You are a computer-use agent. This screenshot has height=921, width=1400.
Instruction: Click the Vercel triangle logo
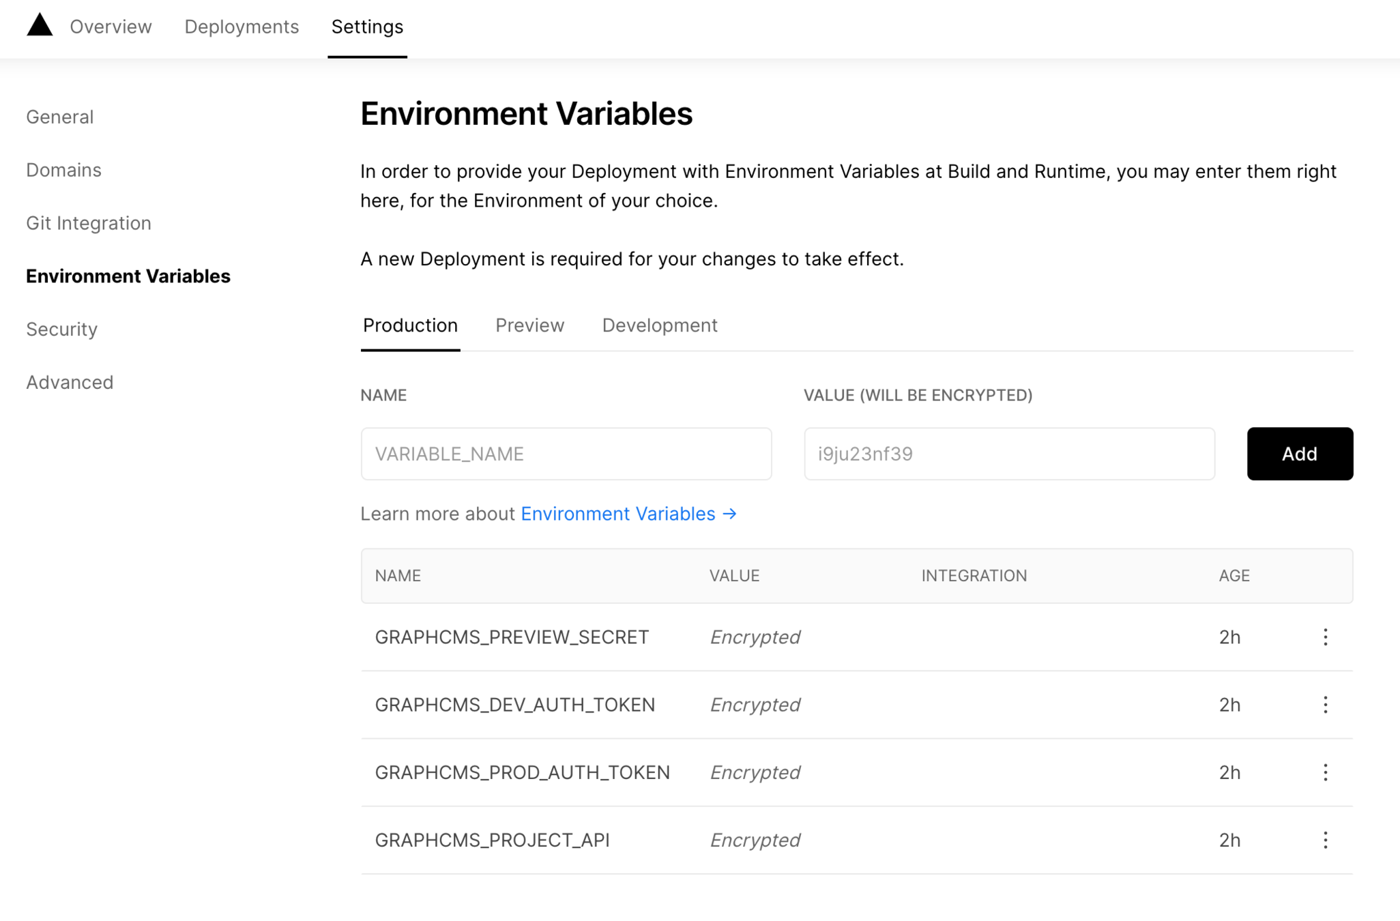[x=40, y=25]
